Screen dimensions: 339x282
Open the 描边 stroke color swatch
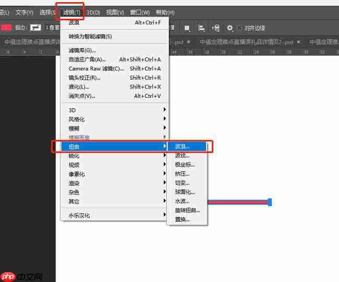(x=35, y=28)
